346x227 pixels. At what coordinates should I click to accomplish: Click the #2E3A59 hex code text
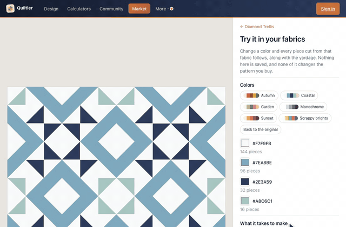262,182
